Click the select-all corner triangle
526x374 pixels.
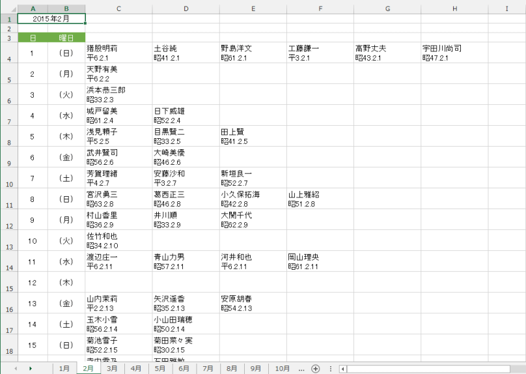pos(14,9)
